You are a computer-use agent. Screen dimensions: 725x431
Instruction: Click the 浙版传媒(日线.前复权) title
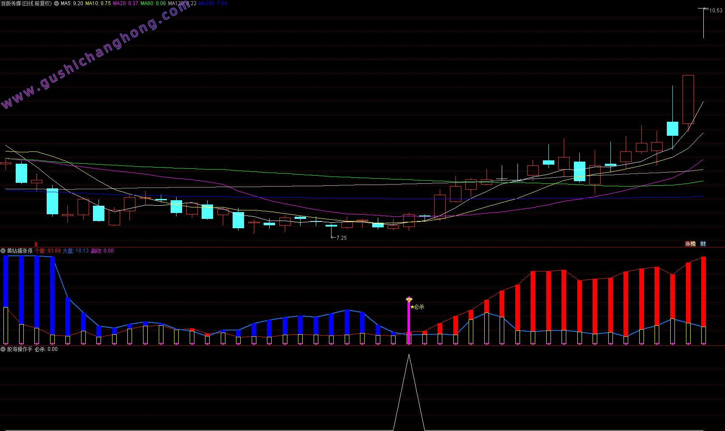tap(26, 3)
